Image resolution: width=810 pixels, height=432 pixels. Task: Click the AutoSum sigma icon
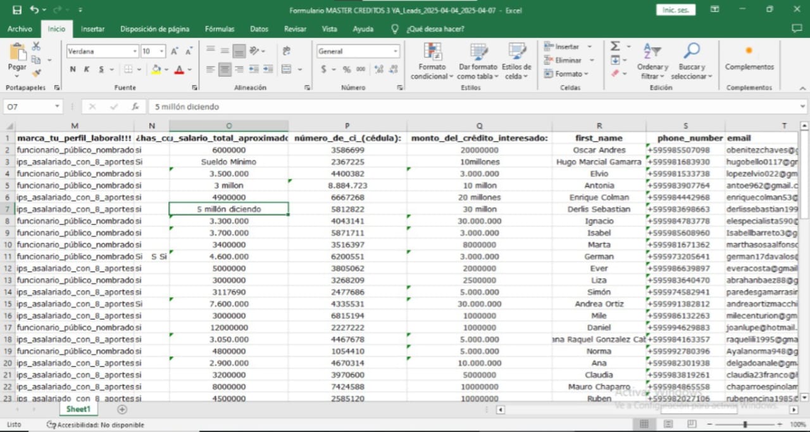pyautogui.click(x=615, y=47)
